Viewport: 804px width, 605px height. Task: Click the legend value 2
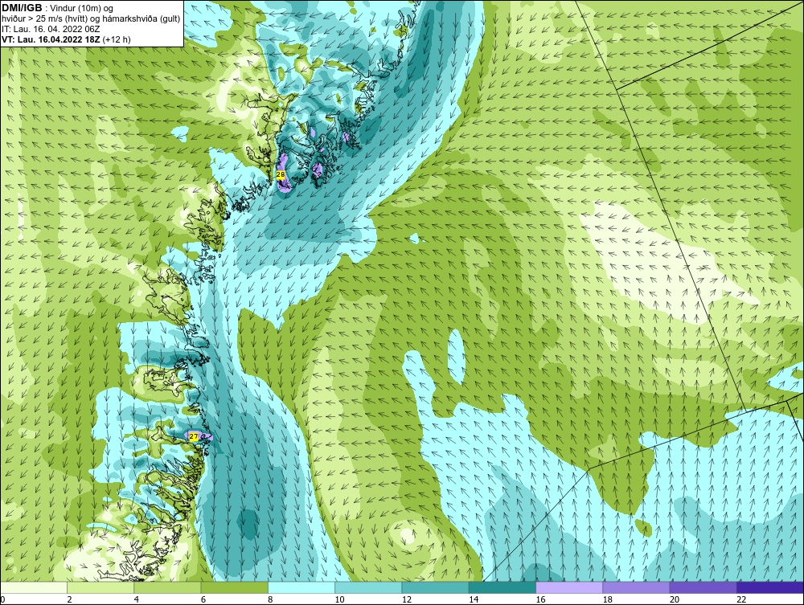coord(69,599)
